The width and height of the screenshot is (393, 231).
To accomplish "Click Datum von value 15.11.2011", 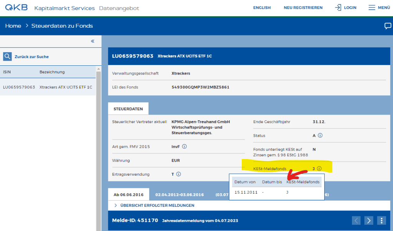I will pyautogui.click(x=246, y=192).
